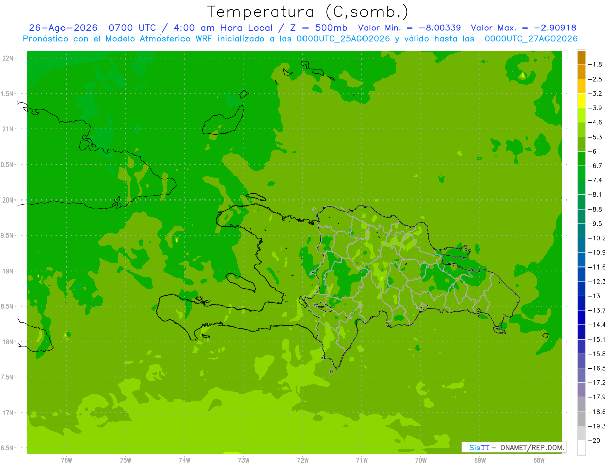Click the "18N" latitude label
Image resolution: width=605 pixels, height=467 pixels.
pos(8,342)
